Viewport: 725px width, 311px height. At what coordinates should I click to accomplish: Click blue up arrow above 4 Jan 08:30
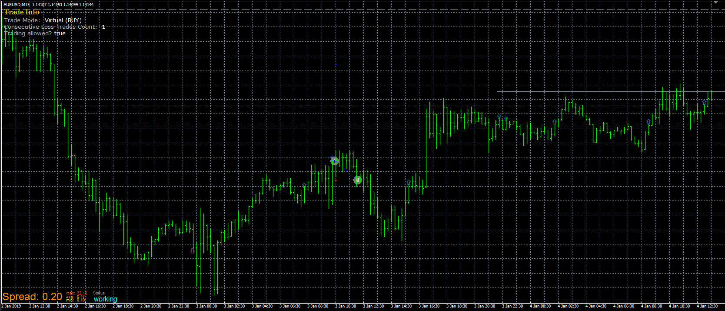[x=649, y=122]
